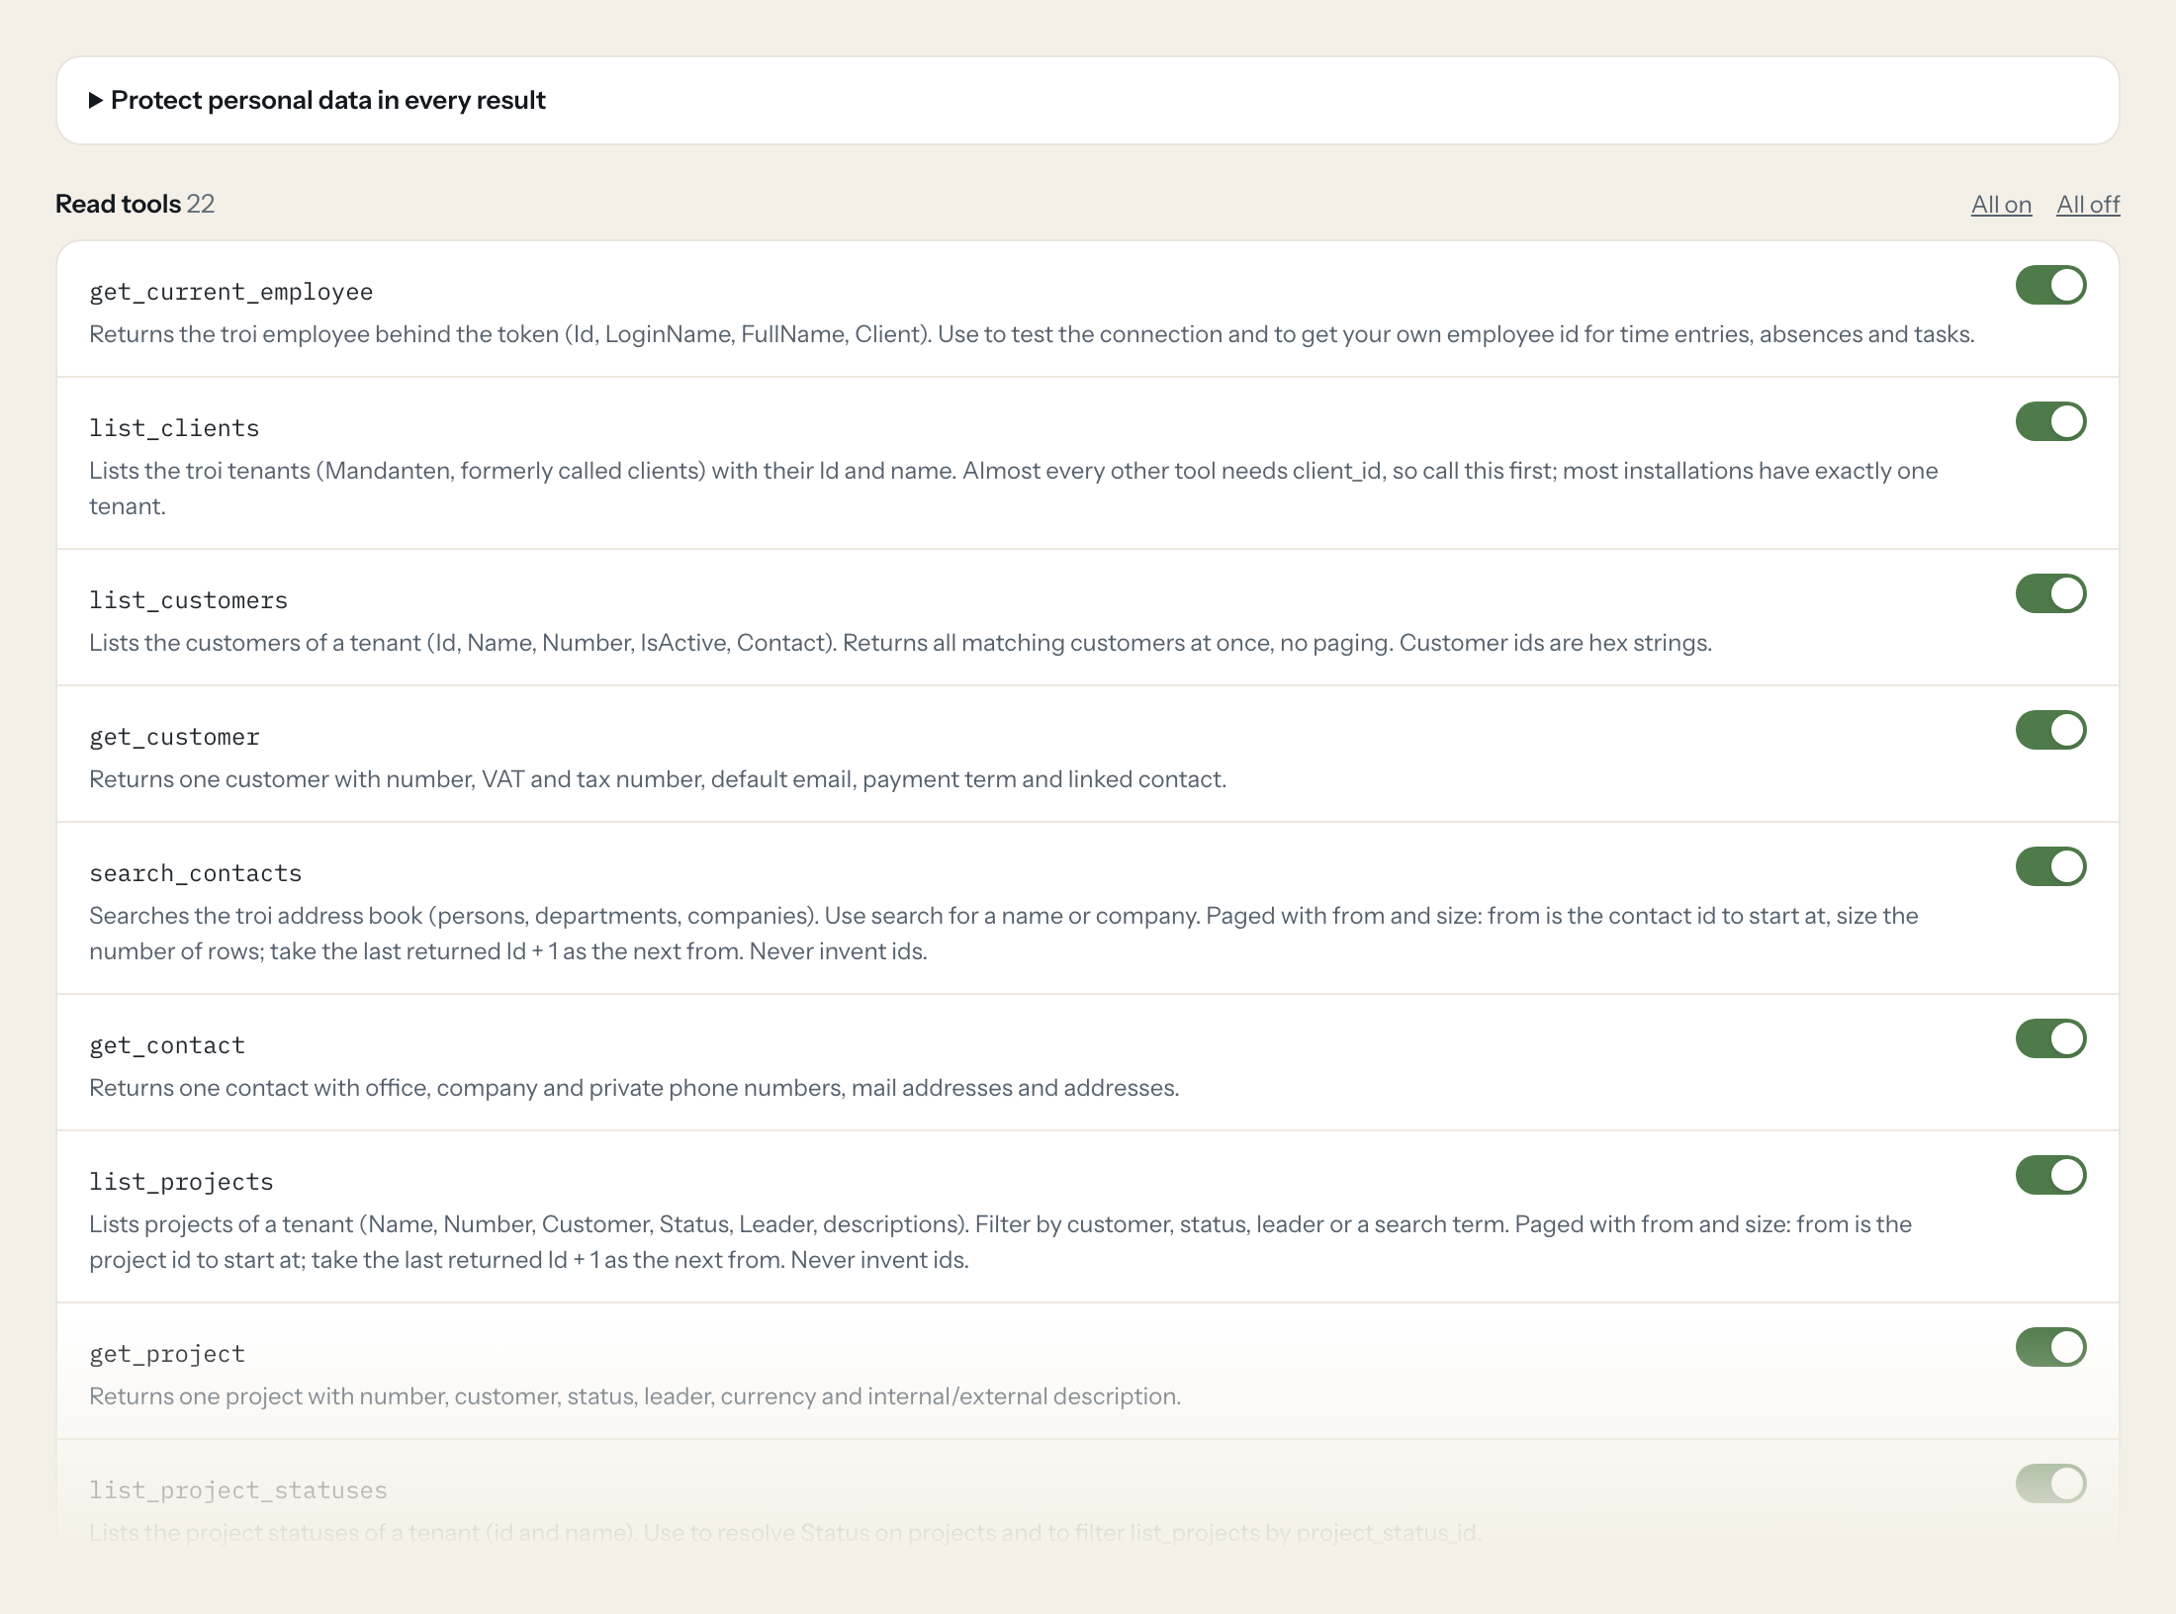Image resolution: width=2176 pixels, height=1614 pixels.
Task: Click the list_projects tool name
Action: pos(181,1182)
